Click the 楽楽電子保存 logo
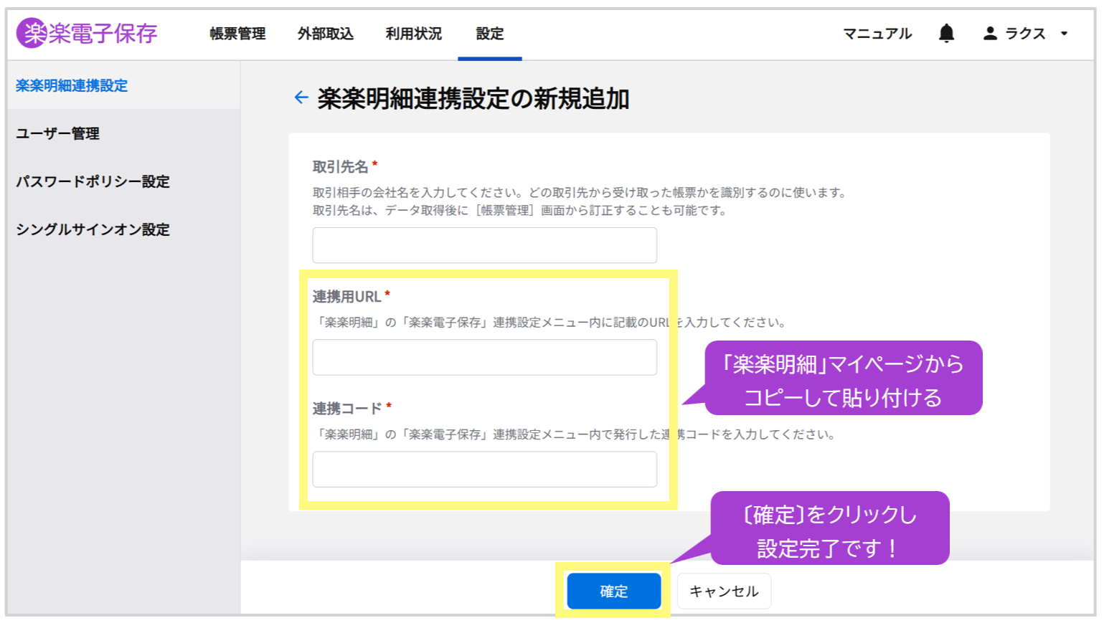This screenshot has height=623, width=1104. (x=87, y=33)
